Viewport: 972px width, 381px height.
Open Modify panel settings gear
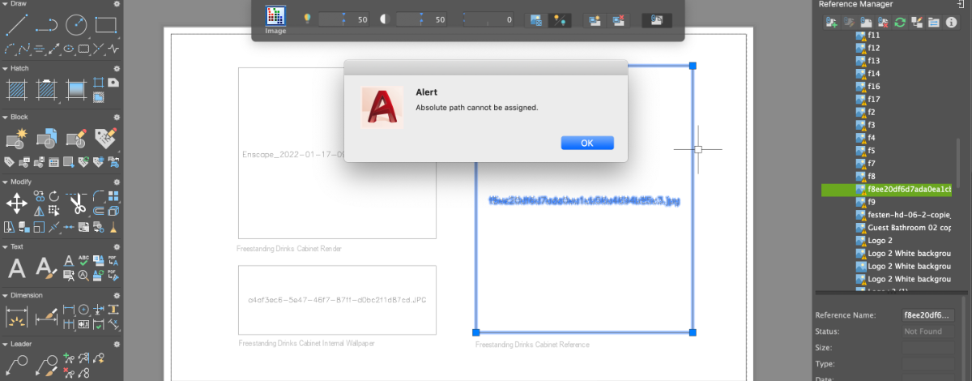(117, 182)
